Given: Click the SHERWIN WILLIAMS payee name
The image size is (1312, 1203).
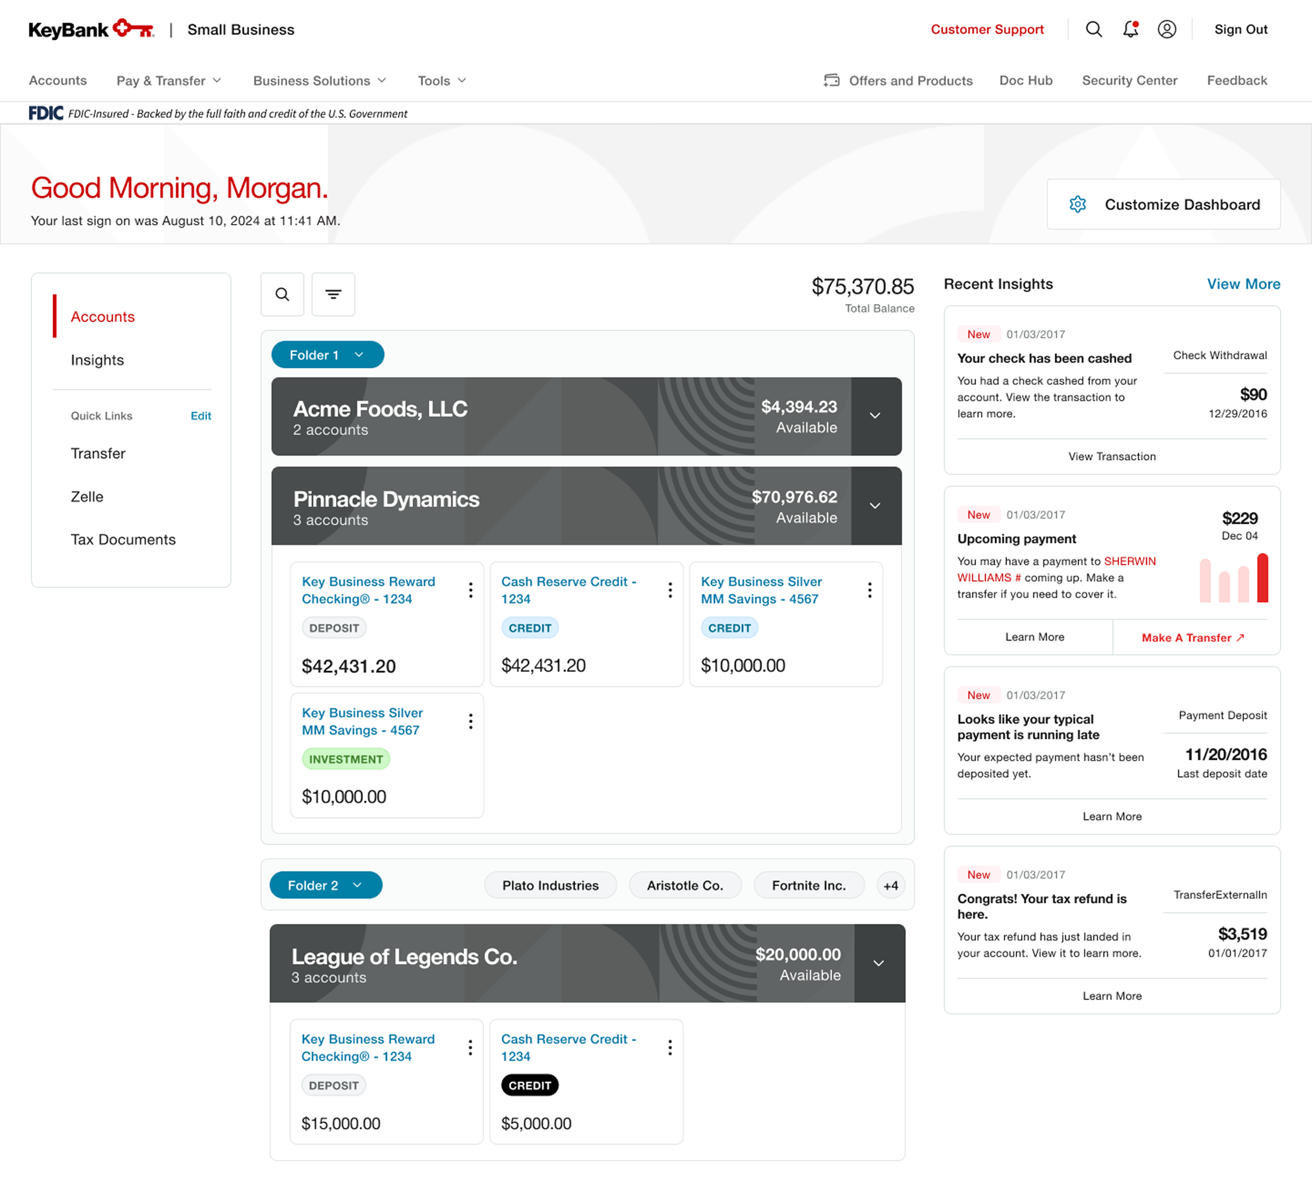Looking at the screenshot, I should coord(1056,569).
